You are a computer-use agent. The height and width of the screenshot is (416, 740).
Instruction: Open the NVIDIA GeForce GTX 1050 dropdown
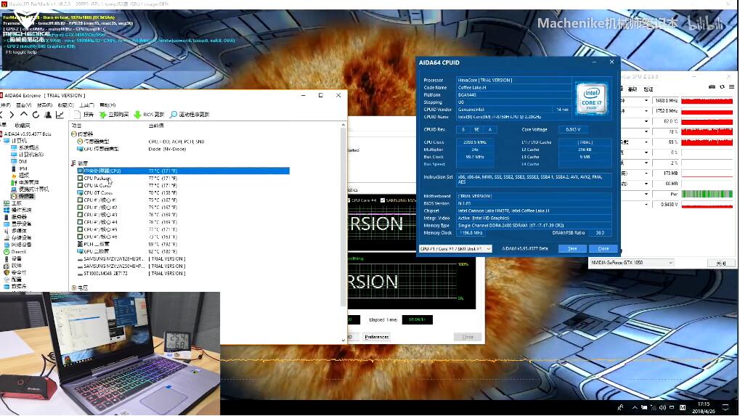632,263
